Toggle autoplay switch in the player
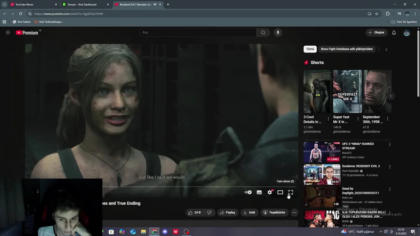 click(x=248, y=192)
